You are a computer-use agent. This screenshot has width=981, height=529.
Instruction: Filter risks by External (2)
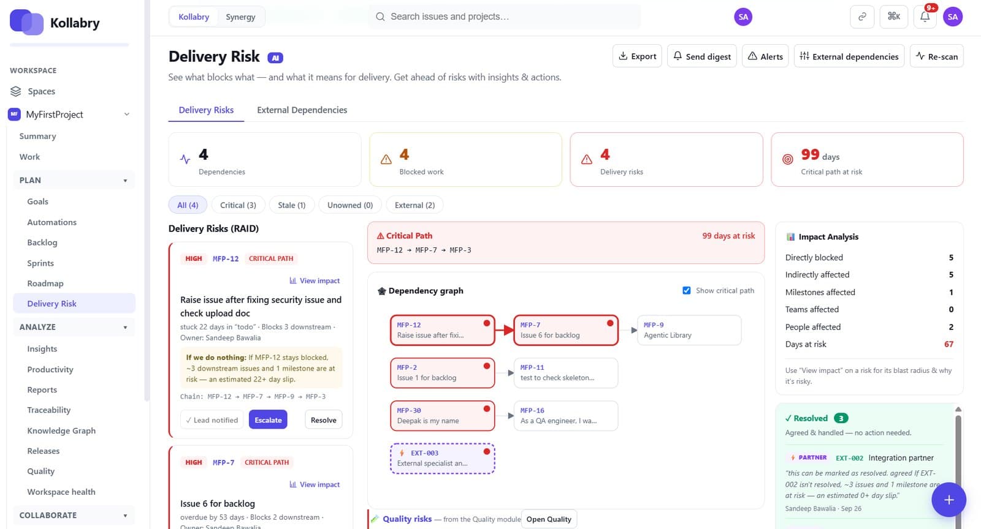(x=414, y=205)
